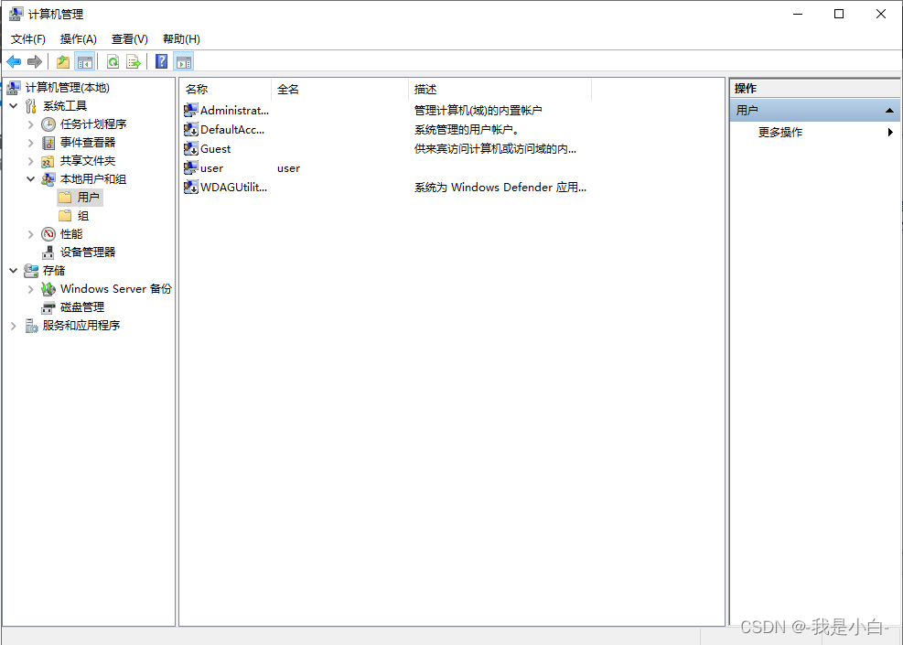Expand the 共享文件夹 node
This screenshot has width=903, height=645.
pyautogui.click(x=30, y=161)
